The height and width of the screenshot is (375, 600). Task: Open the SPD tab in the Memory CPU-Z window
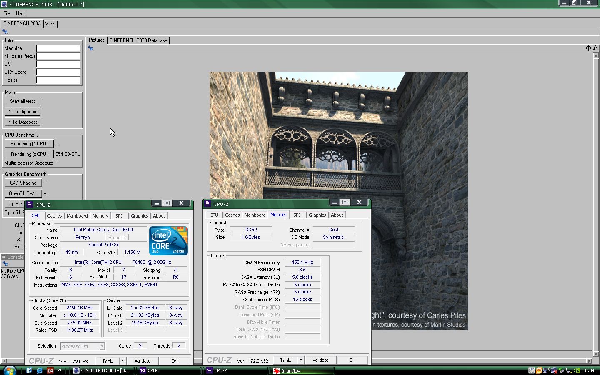(297, 215)
